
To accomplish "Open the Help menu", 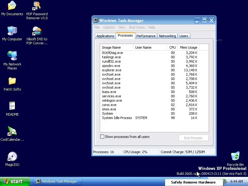I will pos(152,27).
